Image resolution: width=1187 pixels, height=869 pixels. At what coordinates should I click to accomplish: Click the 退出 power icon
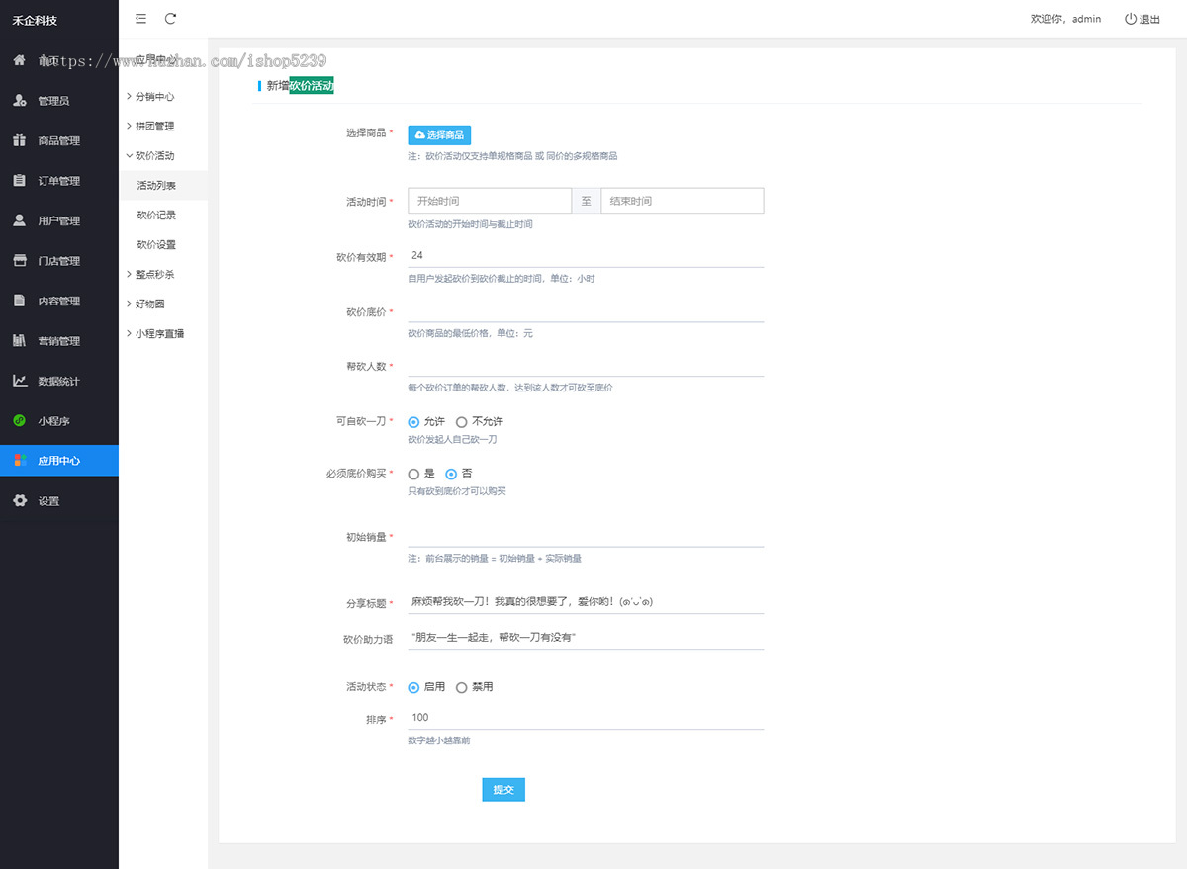(x=1131, y=19)
